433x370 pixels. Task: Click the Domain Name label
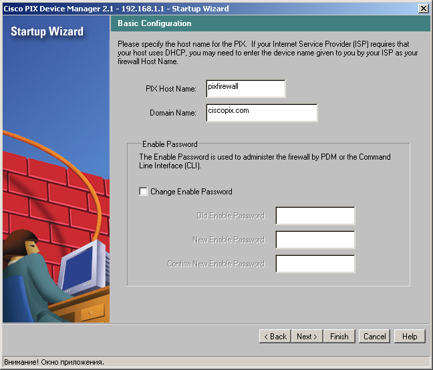coord(173,113)
